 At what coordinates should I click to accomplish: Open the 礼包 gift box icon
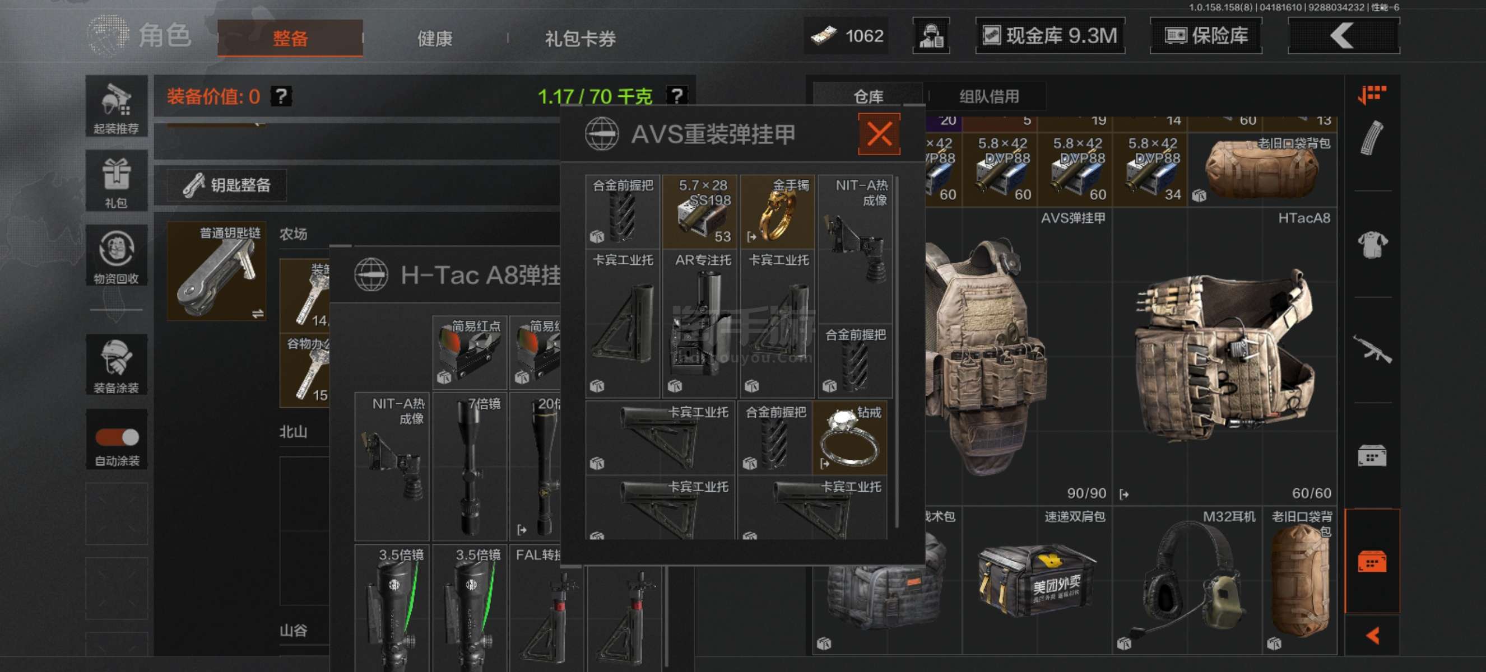117,180
